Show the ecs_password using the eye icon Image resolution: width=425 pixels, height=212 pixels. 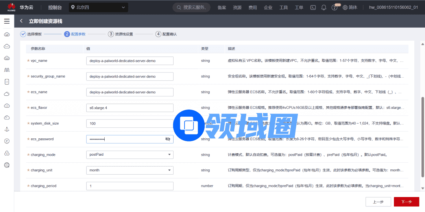tap(168, 139)
